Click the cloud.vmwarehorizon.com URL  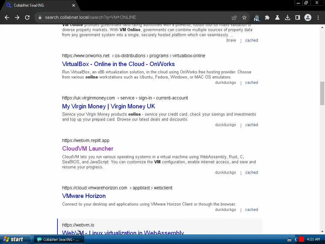117,188
